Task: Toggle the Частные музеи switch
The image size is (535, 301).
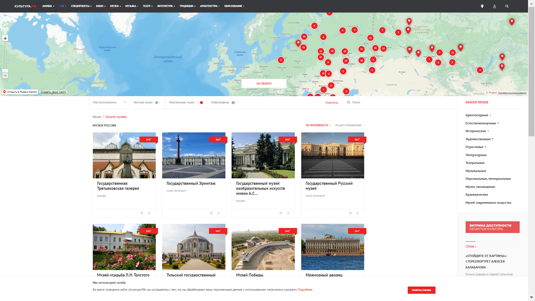Action: coord(158,103)
